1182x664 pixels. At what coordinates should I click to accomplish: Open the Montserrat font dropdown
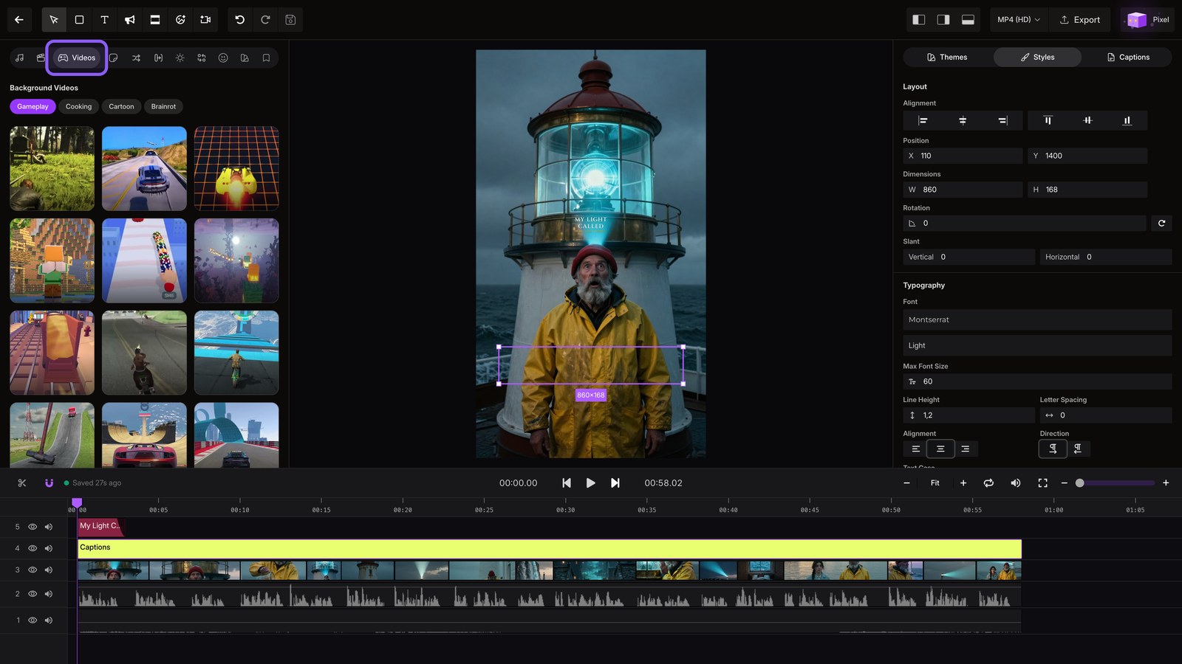1037,319
